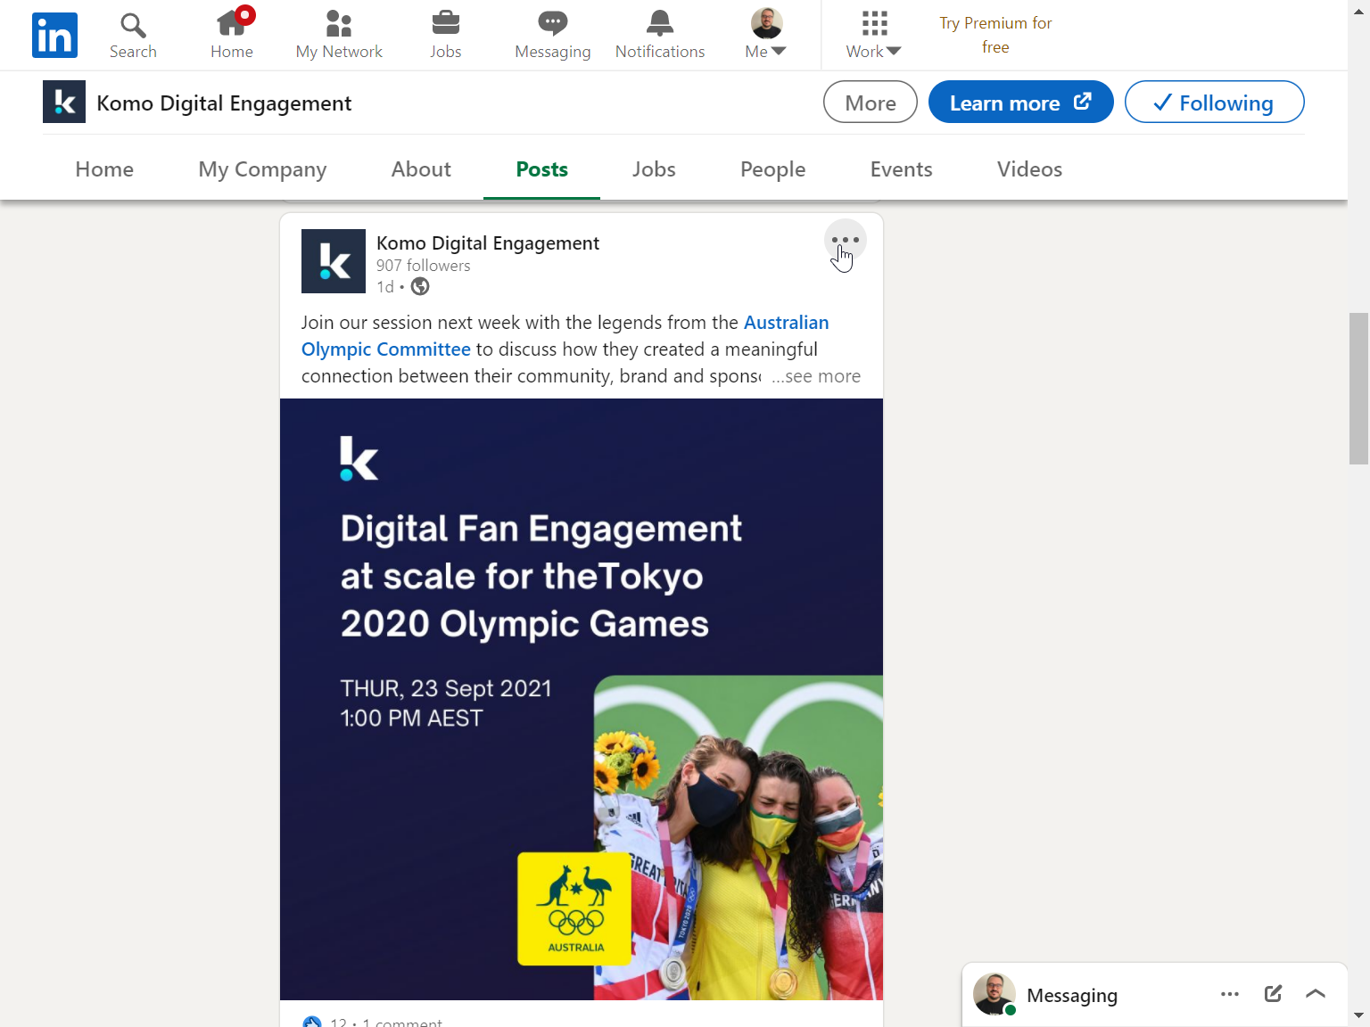The image size is (1370, 1027).
Task: Click the Komo logo in page header
Action: [x=64, y=102]
